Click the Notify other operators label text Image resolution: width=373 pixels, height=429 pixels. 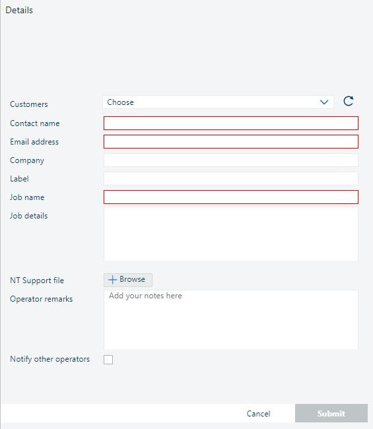[x=50, y=359]
